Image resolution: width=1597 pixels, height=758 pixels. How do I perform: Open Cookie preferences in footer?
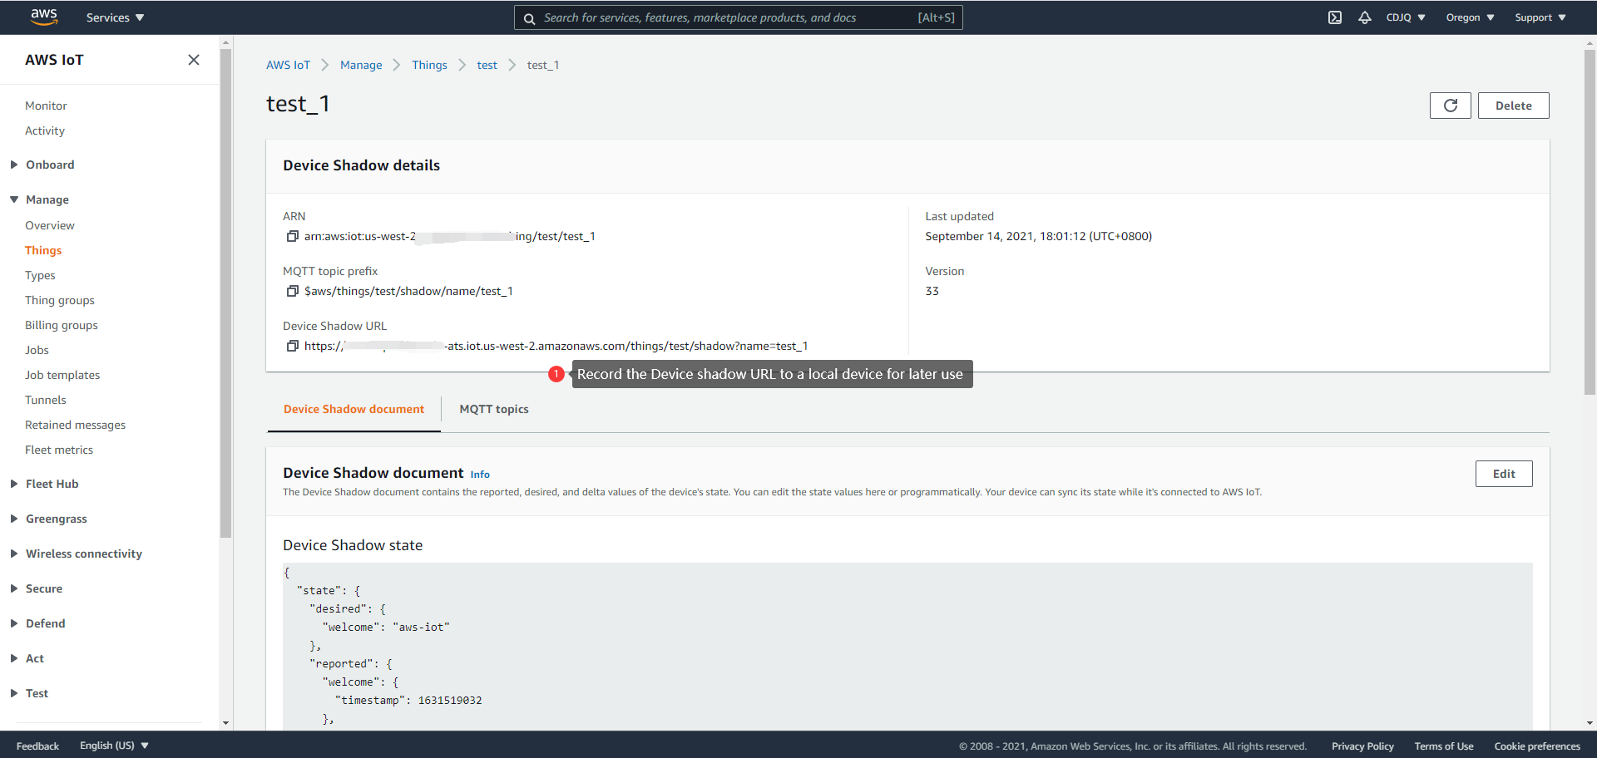[x=1537, y=746]
